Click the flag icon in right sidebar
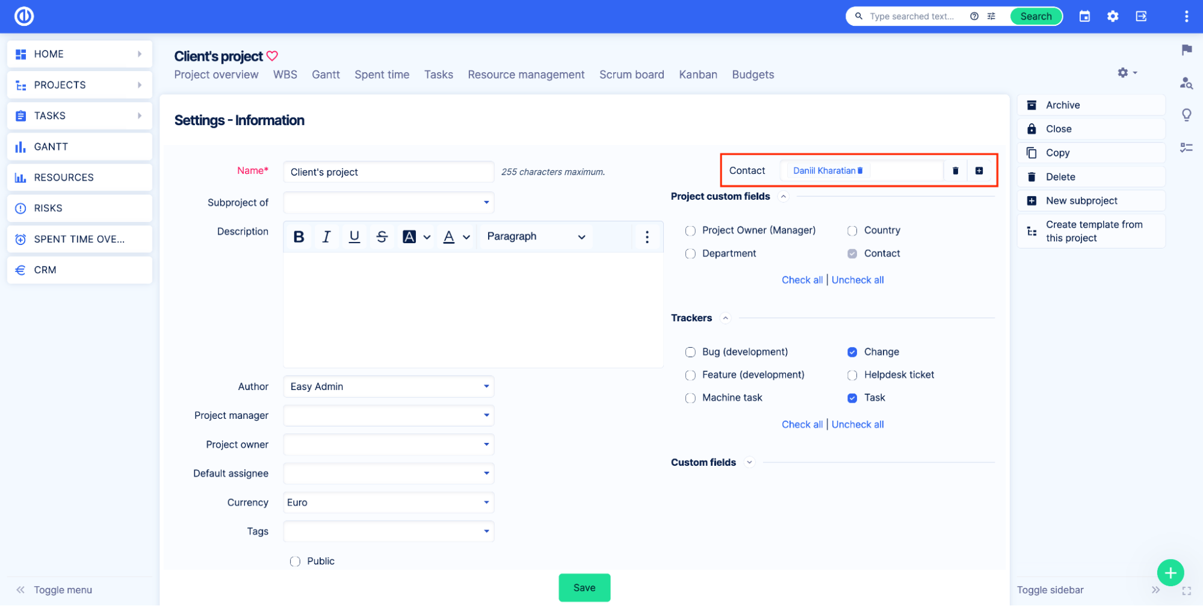The height and width of the screenshot is (606, 1203). (1186, 51)
